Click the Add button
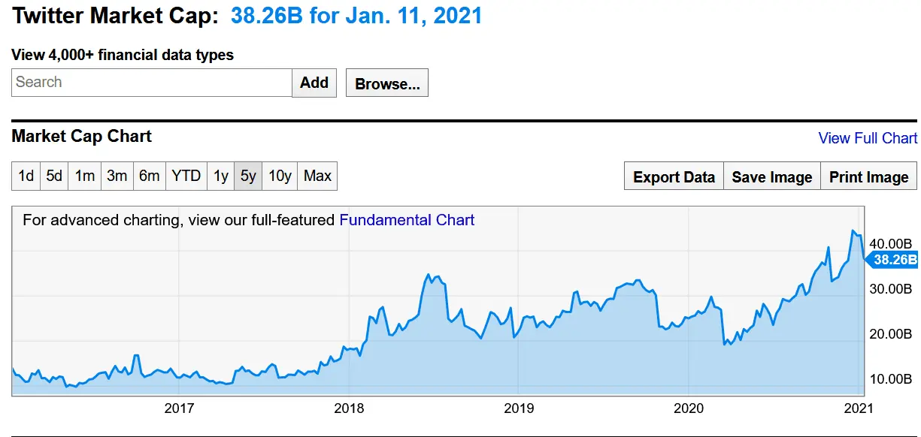Viewport: 921px width, 437px height. (x=314, y=83)
